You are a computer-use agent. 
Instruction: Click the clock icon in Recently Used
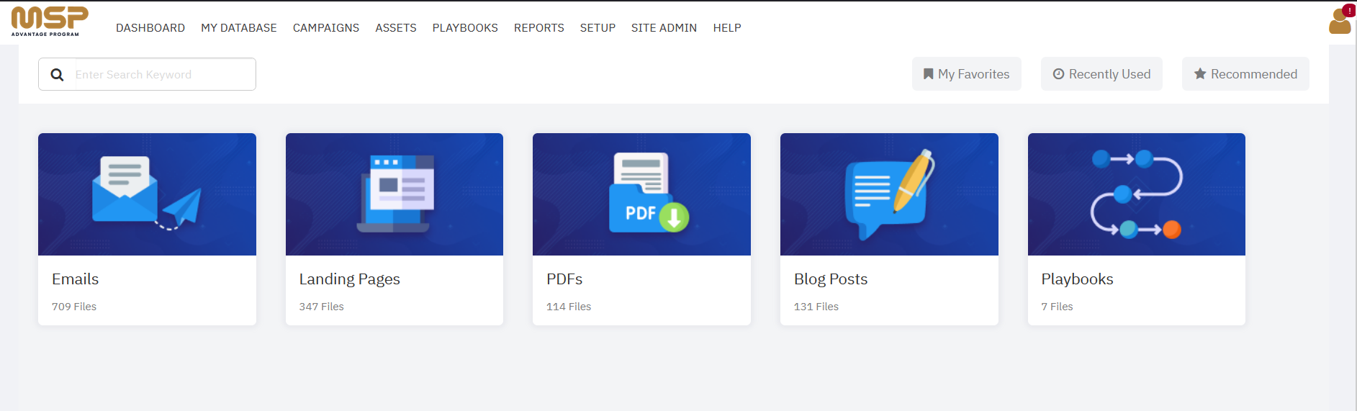(x=1058, y=74)
